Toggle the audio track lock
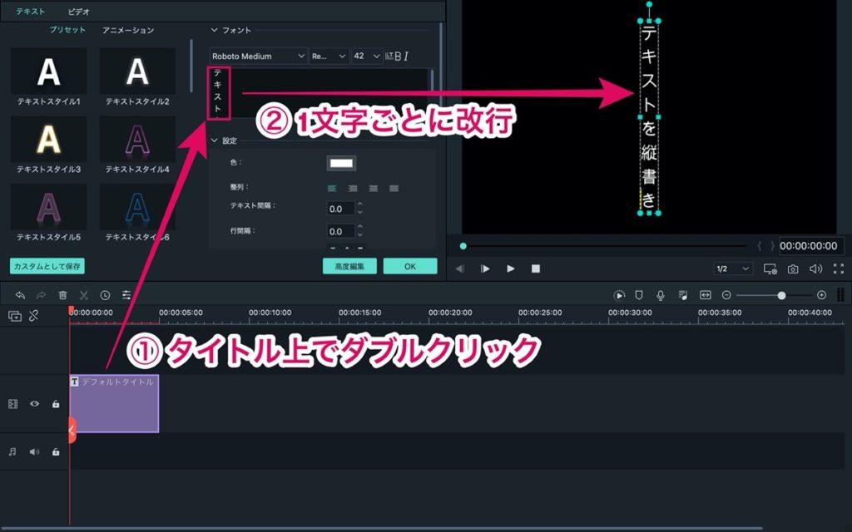 [x=56, y=451]
